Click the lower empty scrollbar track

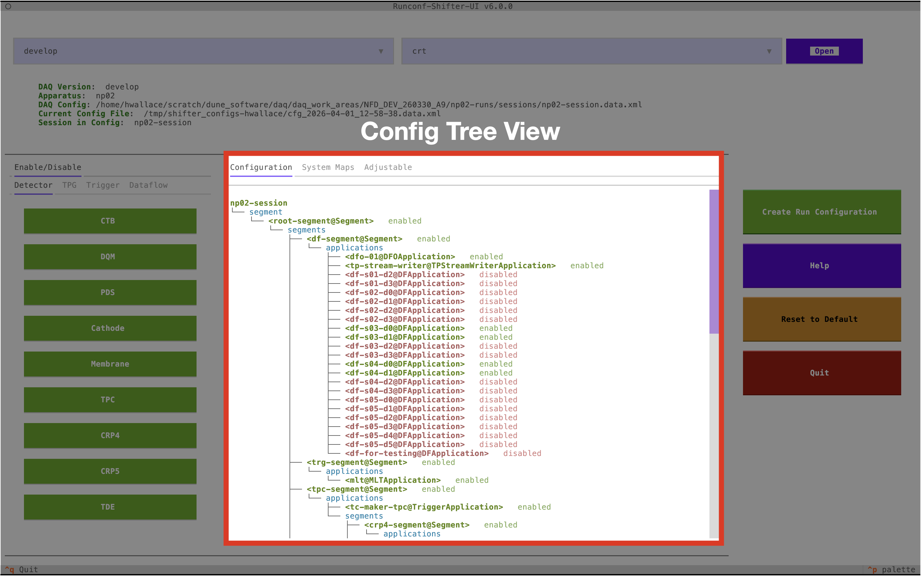(714, 436)
